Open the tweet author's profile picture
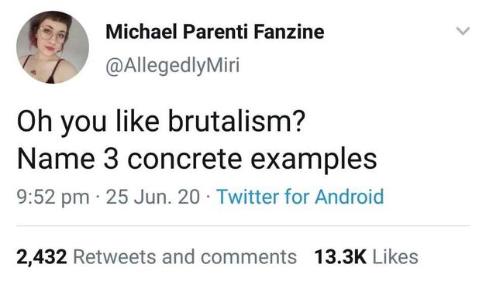The width and height of the screenshot is (486, 285). 53,47
